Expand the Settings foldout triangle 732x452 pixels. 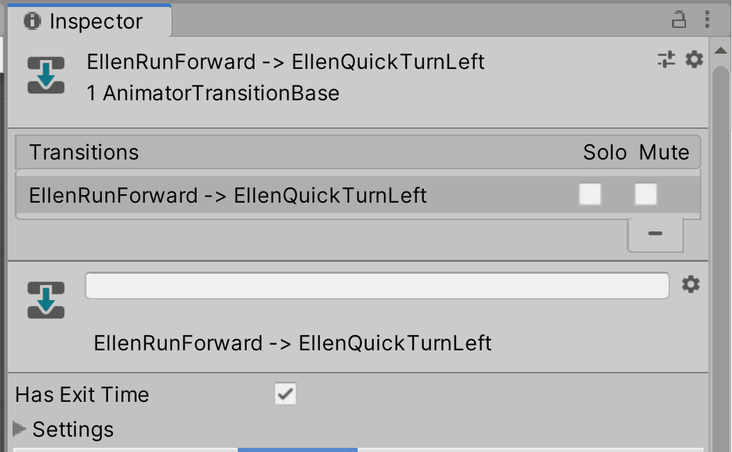(x=20, y=428)
